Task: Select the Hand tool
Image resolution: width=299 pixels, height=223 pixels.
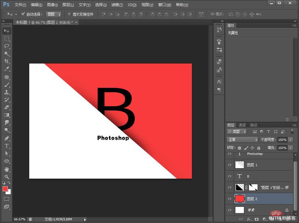Action: 6,169
